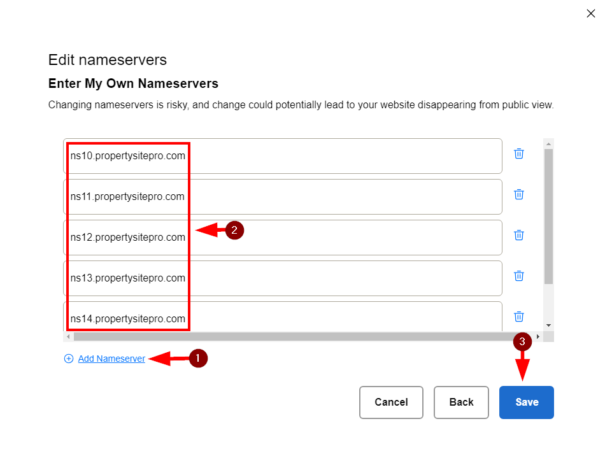Image resolution: width=605 pixels, height=470 pixels.
Task: Delete the ns10.propertysitepro.com nameserver
Action: click(x=519, y=153)
